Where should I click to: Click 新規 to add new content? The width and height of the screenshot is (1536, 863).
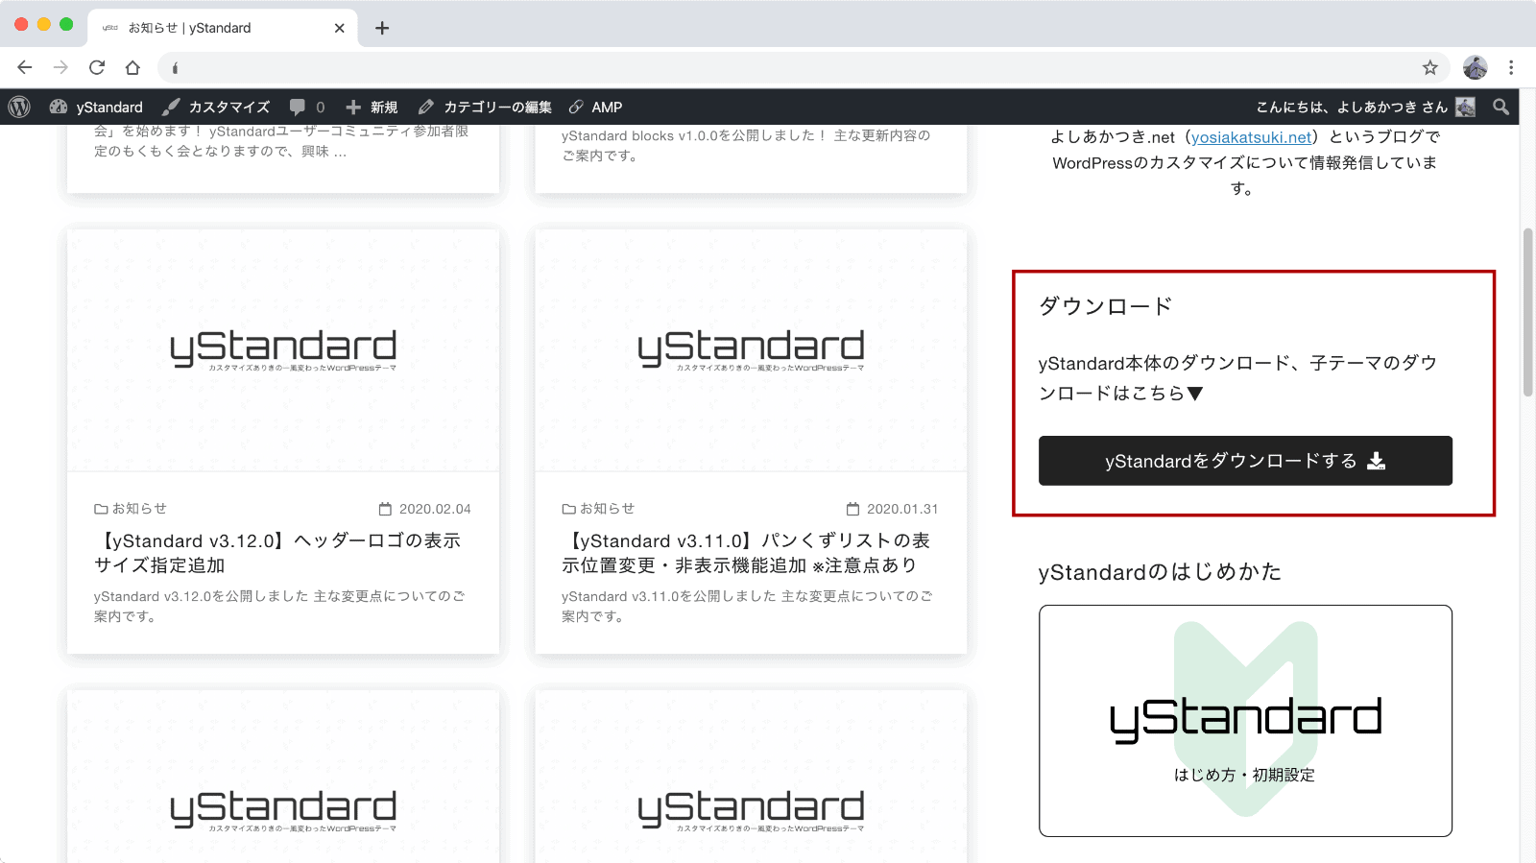(372, 107)
